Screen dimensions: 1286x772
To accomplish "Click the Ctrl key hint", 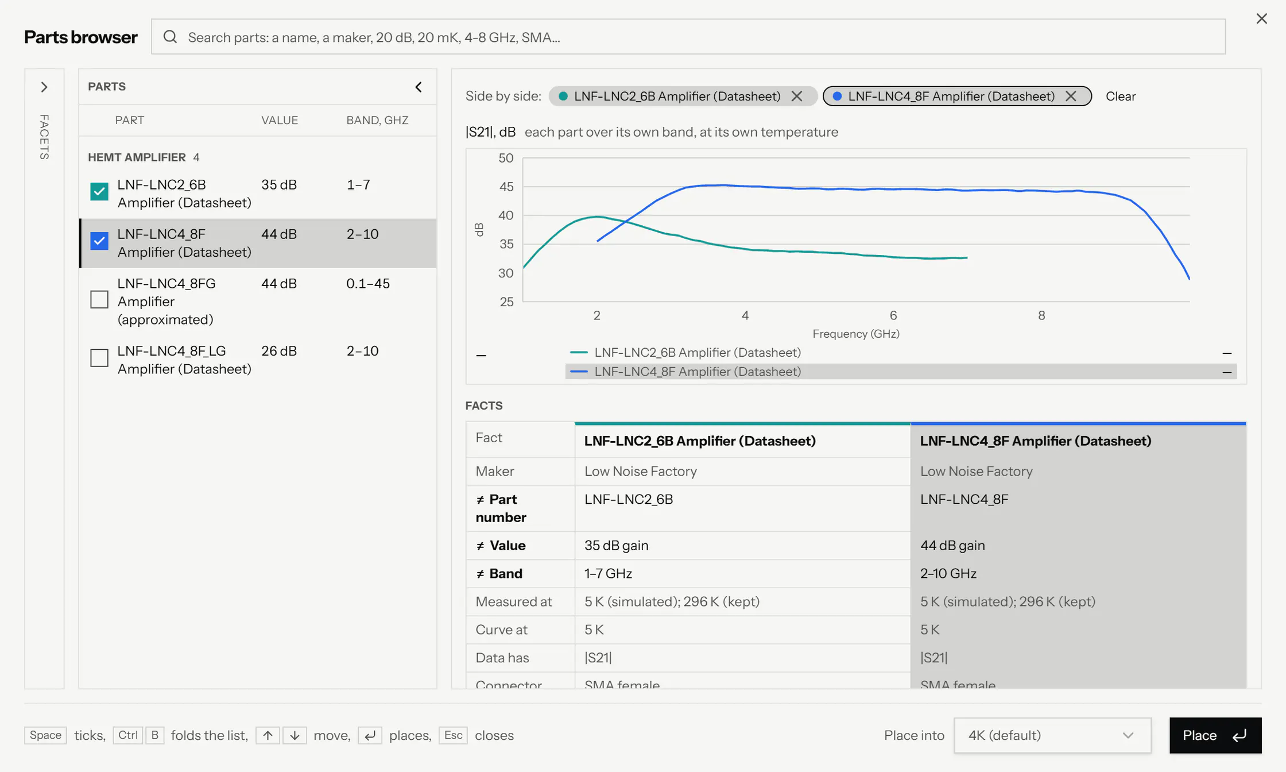I will click(x=127, y=735).
